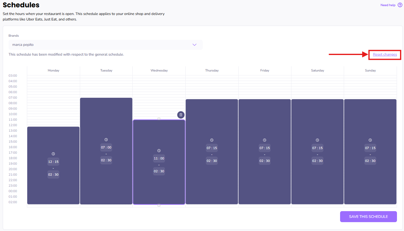Click the Monday column header

(54, 70)
